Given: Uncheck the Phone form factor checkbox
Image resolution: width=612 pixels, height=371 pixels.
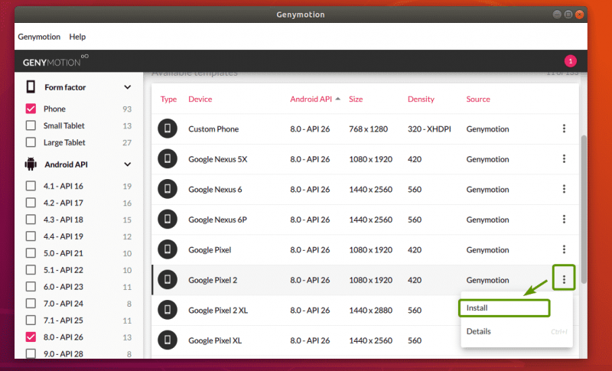Looking at the screenshot, I should pos(31,109).
